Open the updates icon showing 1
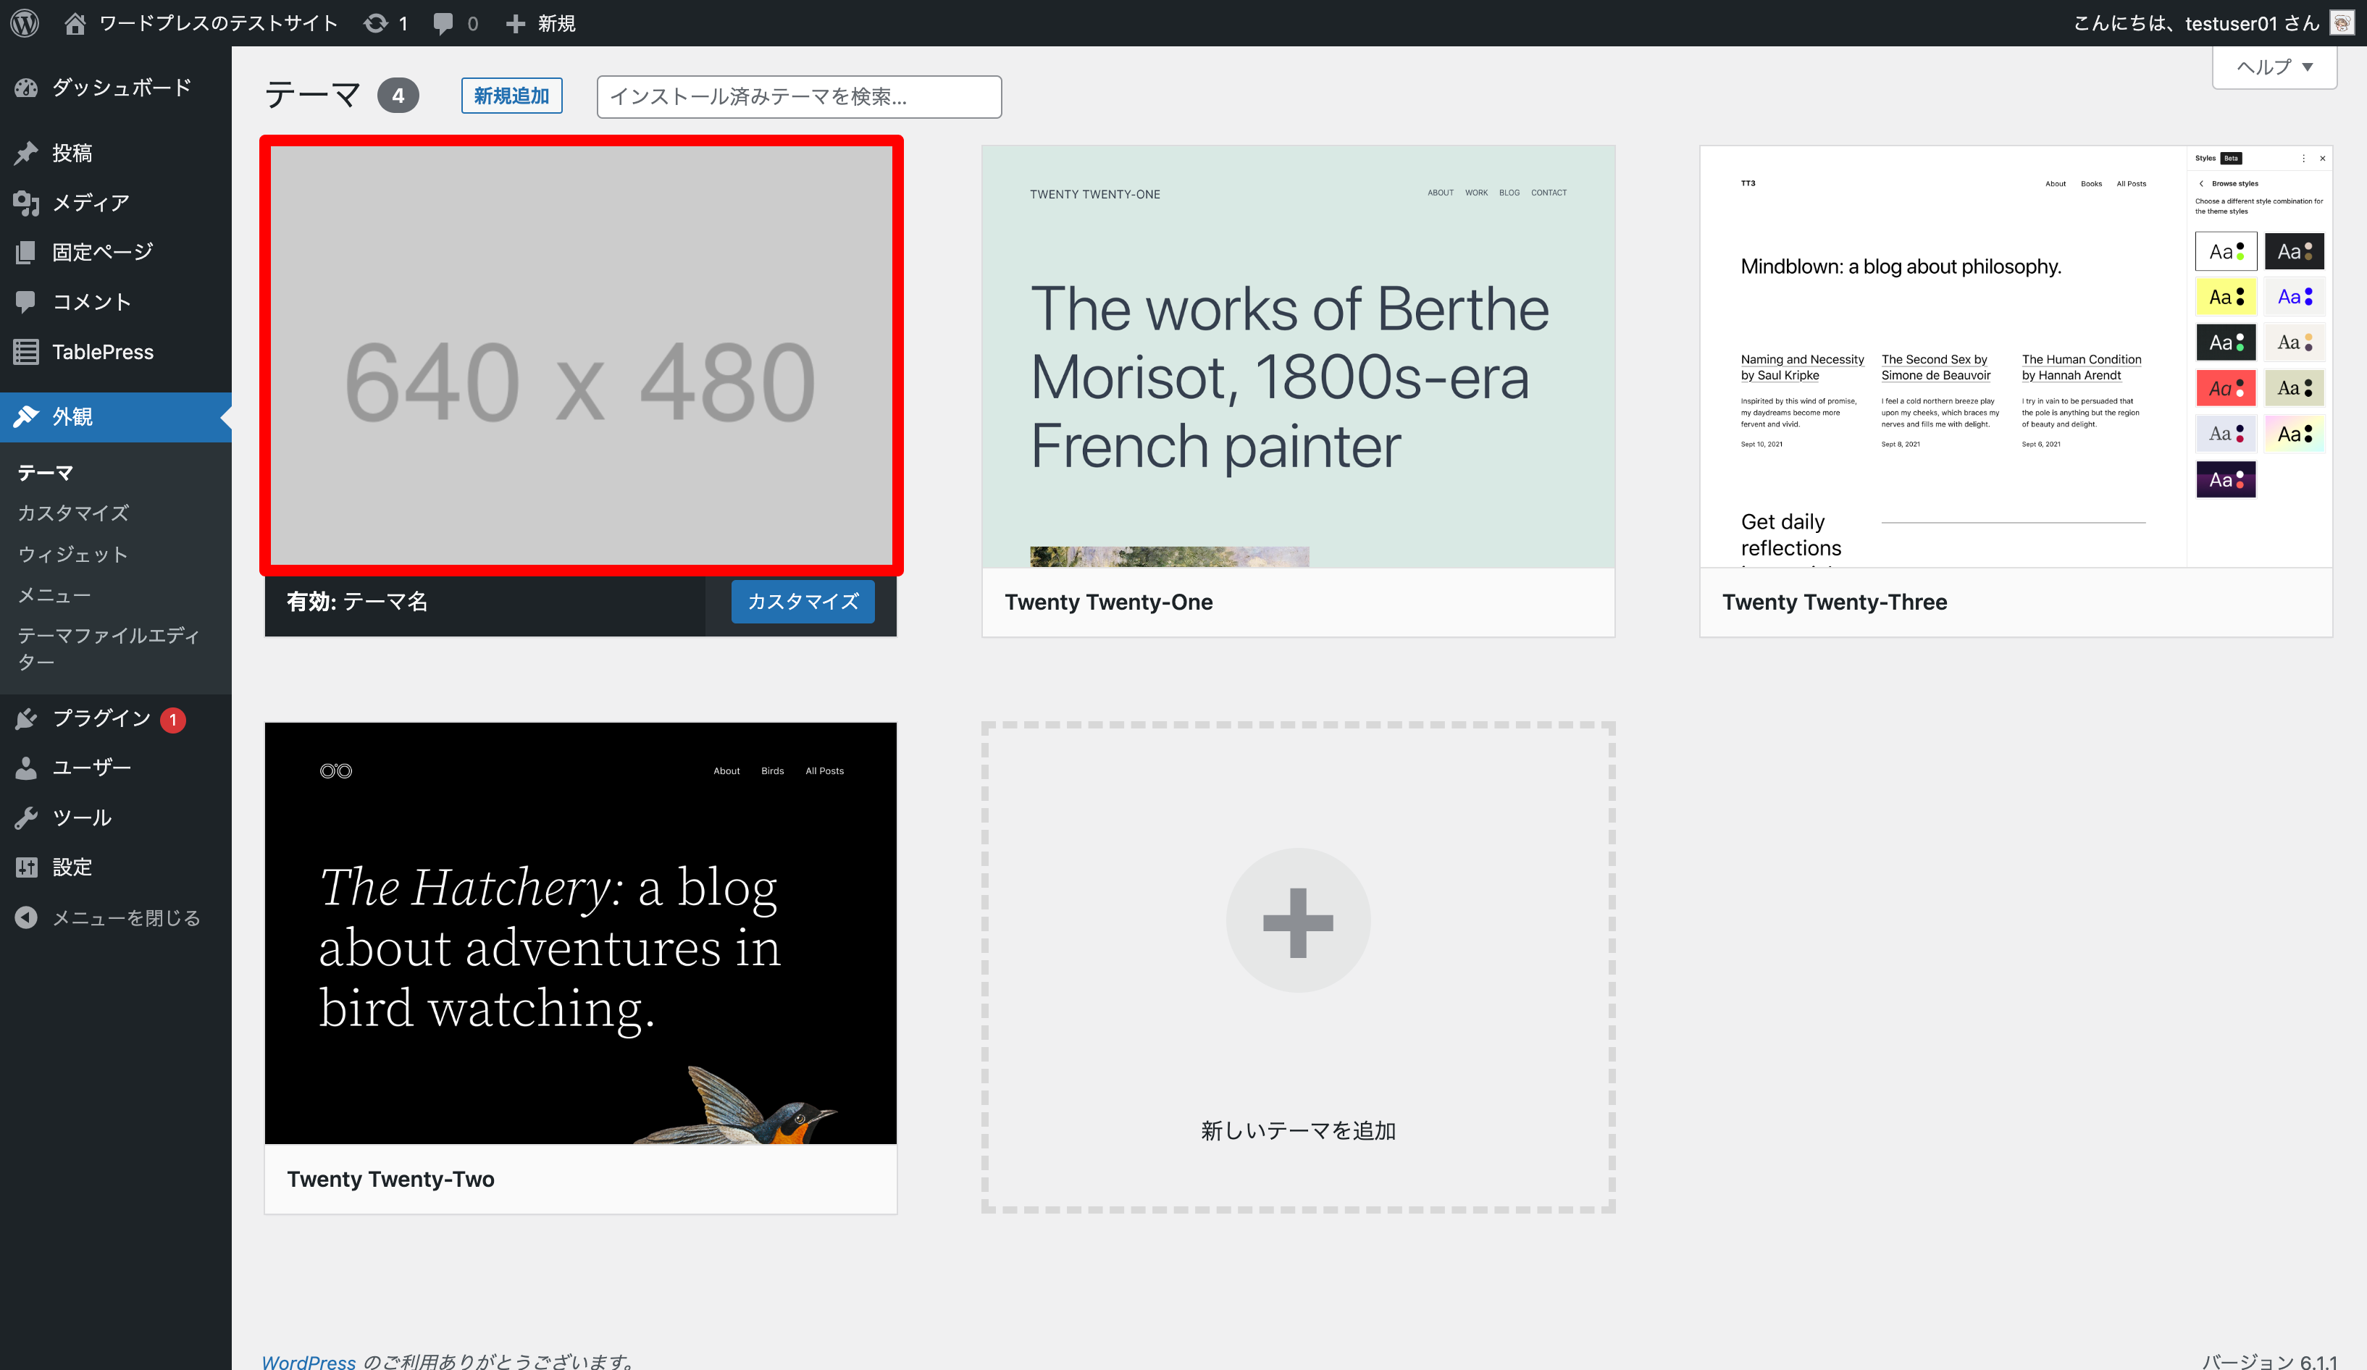 coord(376,22)
